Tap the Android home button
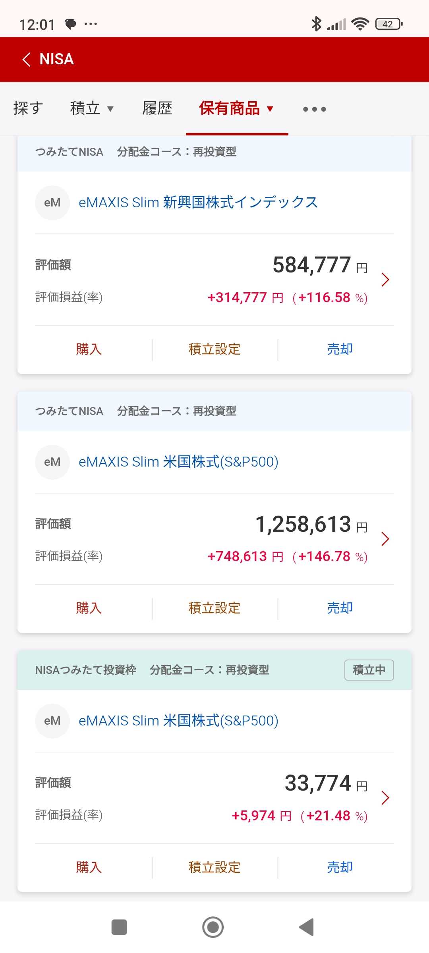 pyautogui.click(x=213, y=927)
